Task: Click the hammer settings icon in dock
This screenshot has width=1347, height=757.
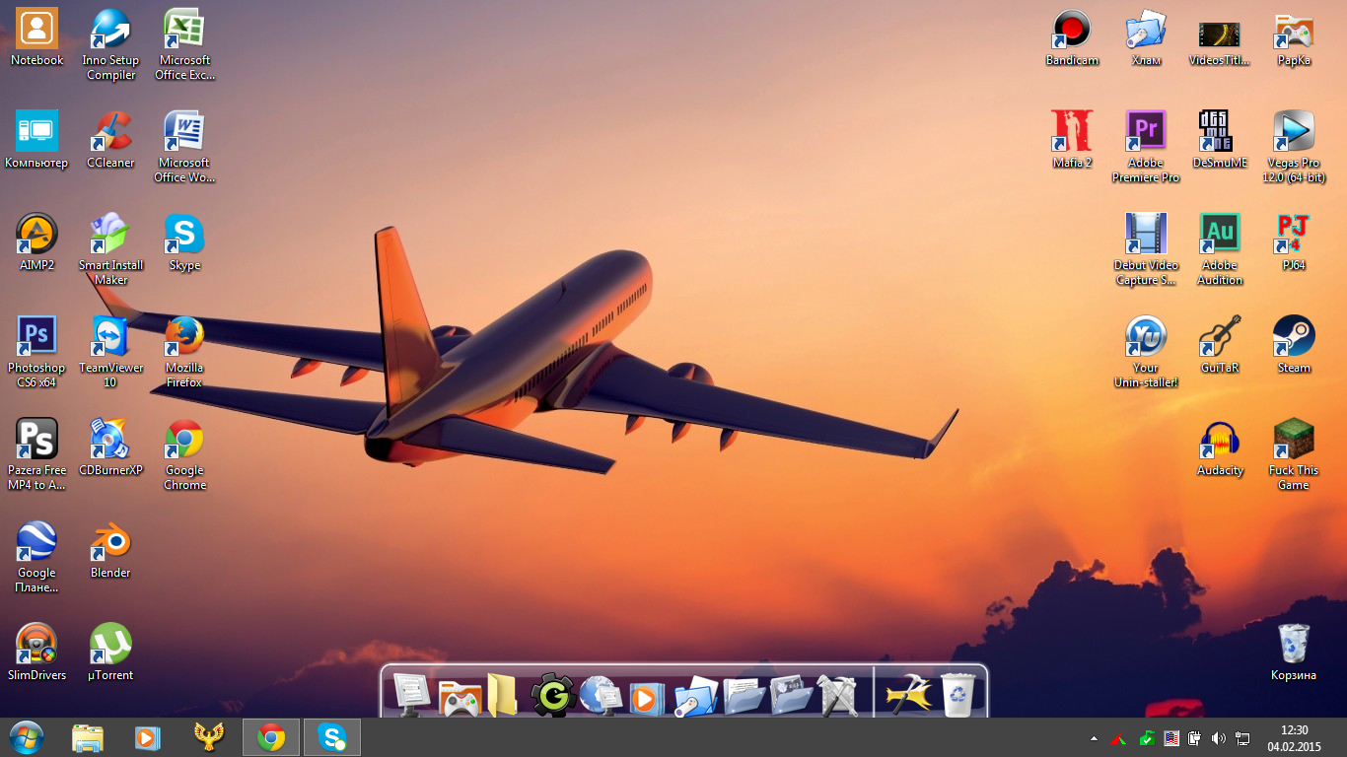Action: 908,696
